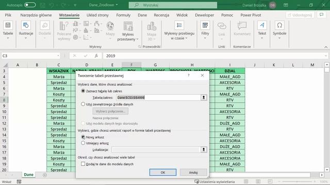This screenshot has width=330, height=185.
Task: Click the zoom slider in status bar
Action: pyautogui.click(x=297, y=181)
